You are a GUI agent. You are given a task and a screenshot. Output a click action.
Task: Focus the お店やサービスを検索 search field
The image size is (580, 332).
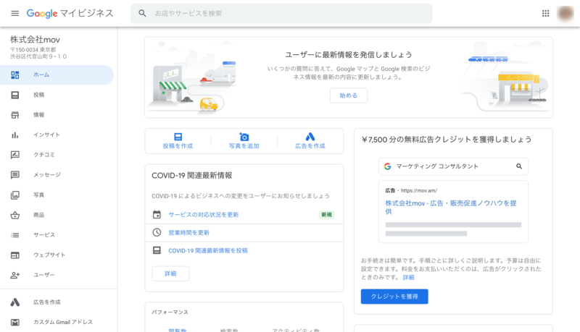281,13
